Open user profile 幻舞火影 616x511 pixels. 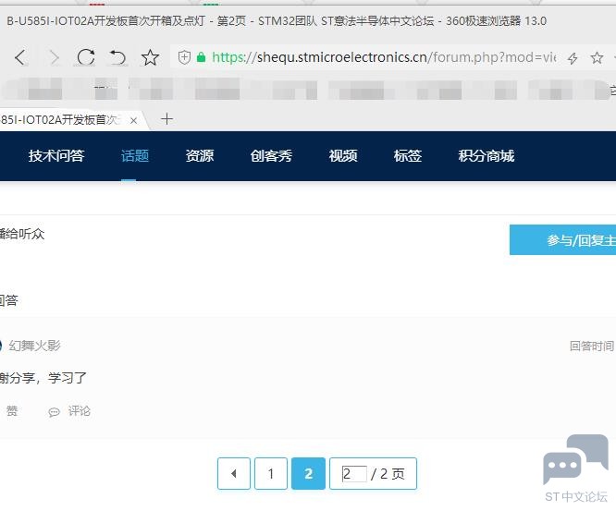pyautogui.click(x=34, y=346)
